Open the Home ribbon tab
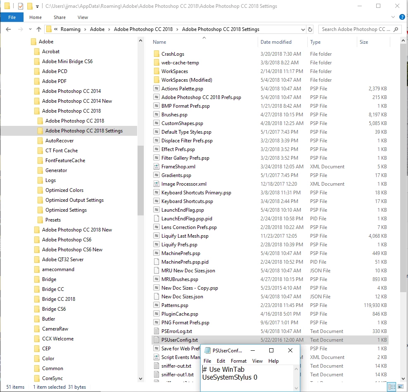This screenshot has height=392, width=408. point(36,17)
